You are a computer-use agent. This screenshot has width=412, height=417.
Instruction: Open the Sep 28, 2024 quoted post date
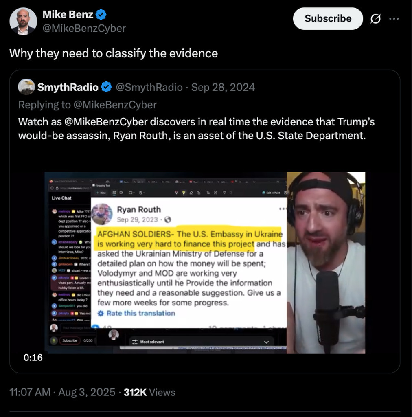(223, 87)
